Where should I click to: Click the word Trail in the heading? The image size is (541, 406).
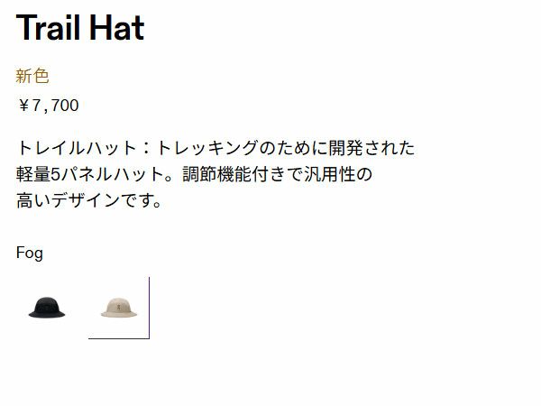click(48, 28)
